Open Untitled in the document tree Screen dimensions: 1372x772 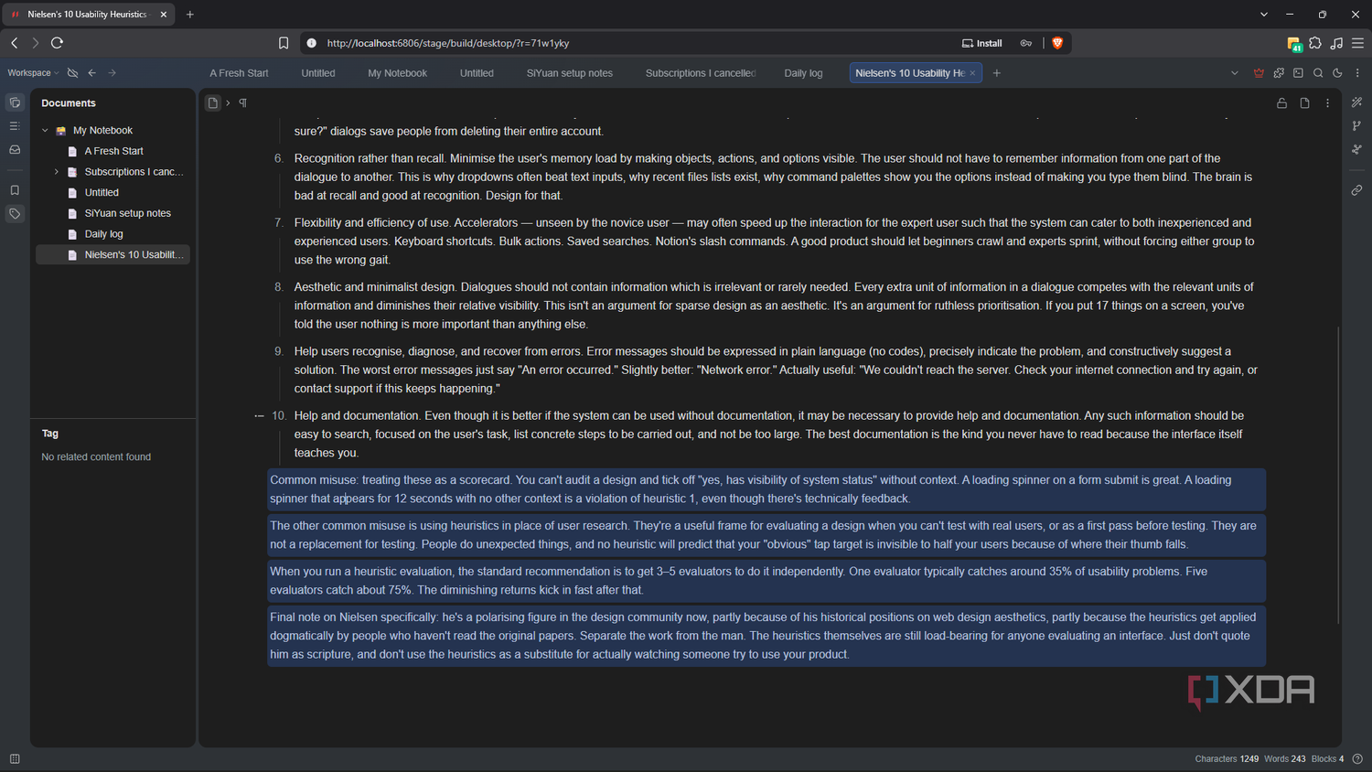point(114,193)
